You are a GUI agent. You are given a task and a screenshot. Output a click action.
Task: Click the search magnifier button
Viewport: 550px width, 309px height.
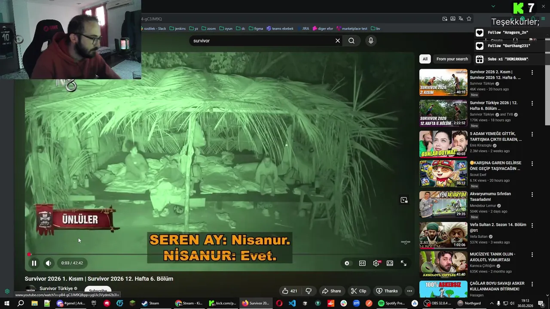coord(351,41)
